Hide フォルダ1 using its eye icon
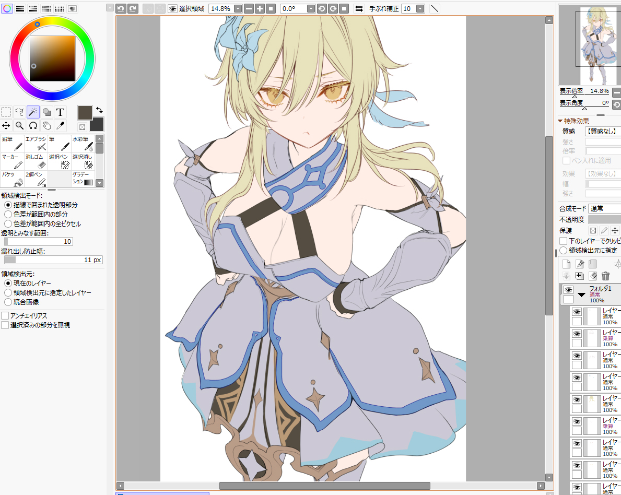 point(568,290)
